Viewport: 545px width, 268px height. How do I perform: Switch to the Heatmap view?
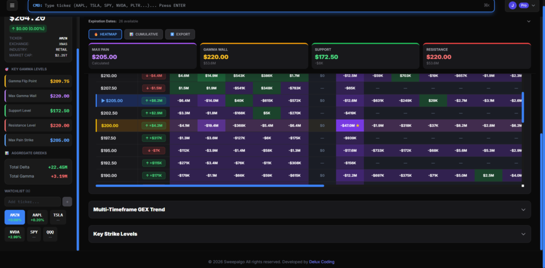[x=105, y=34]
